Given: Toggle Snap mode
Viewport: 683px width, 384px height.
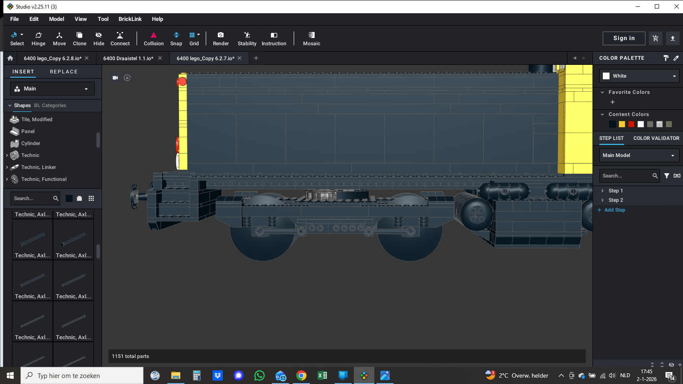Looking at the screenshot, I should [x=176, y=38].
